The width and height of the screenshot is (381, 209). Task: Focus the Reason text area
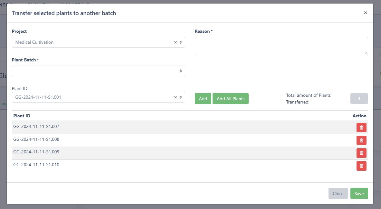click(x=281, y=46)
